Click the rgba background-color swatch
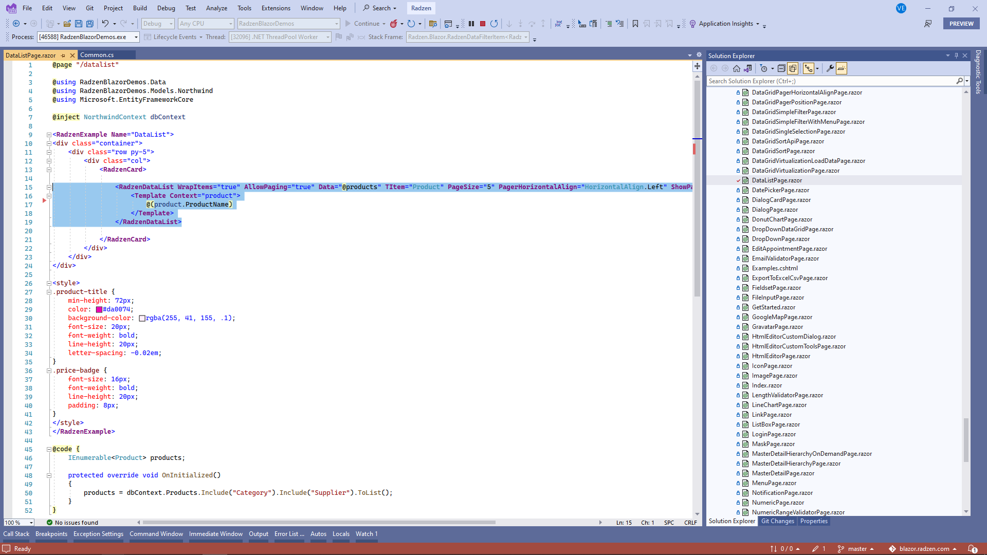The height and width of the screenshot is (555, 987). pos(142,318)
